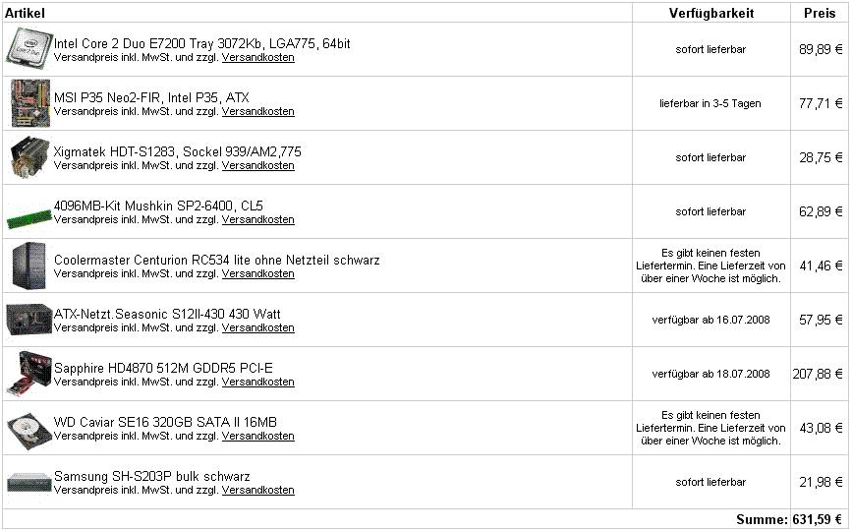852x531 pixels.
Task: Open Versandkosten link under MSI P35 Neo2-FIR
Action: [258, 111]
